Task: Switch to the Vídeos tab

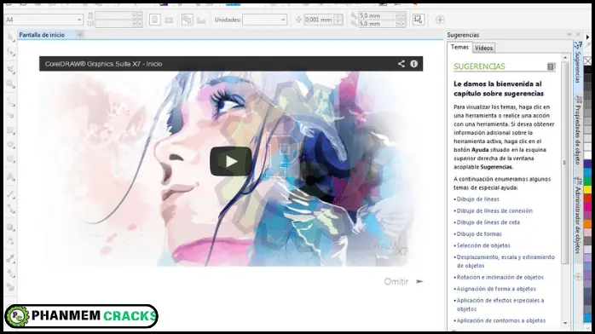Action: [x=483, y=48]
